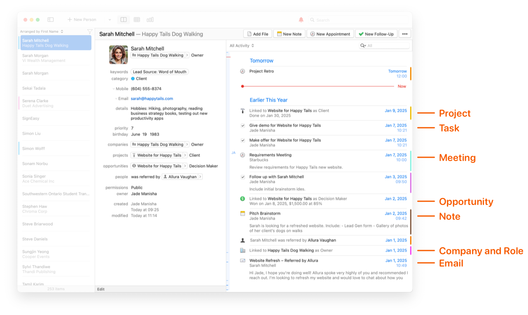Image resolution: width=528 pixels, height=315 pixels.
Task: Open the All Activity filter dropdown
Action: [x=242, y=46]
